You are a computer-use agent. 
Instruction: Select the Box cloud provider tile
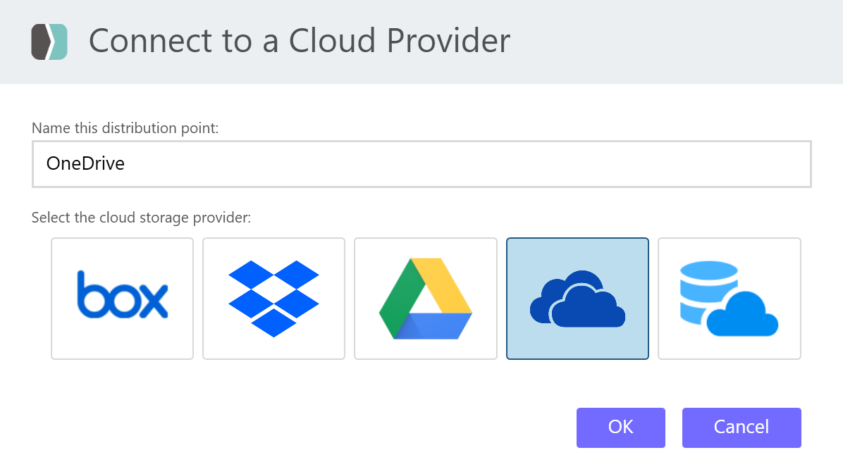click(x=122, y=299)
